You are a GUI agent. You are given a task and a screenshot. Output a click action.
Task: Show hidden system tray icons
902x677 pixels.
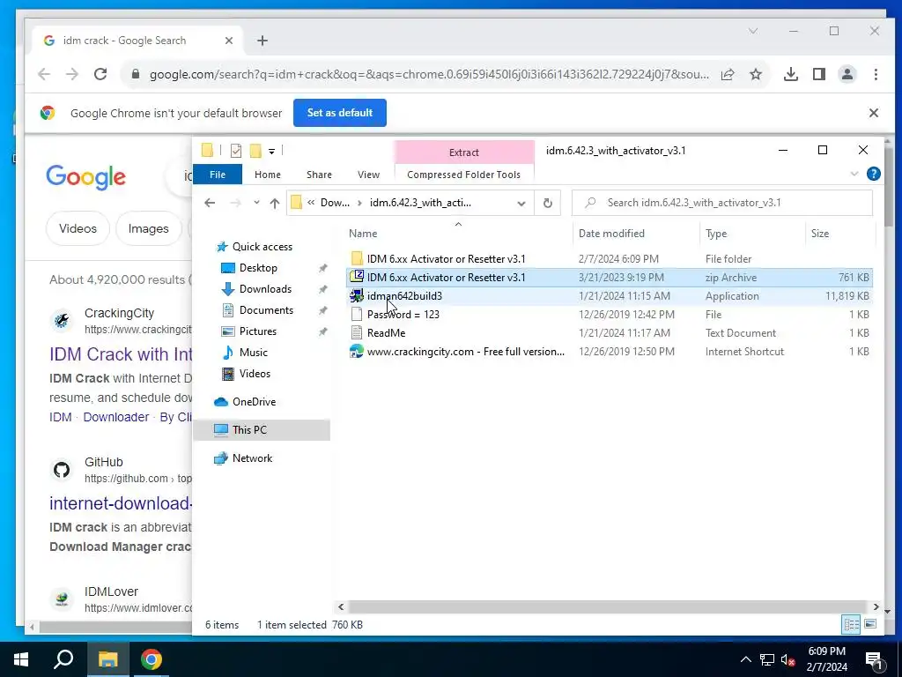pos(745,659)
